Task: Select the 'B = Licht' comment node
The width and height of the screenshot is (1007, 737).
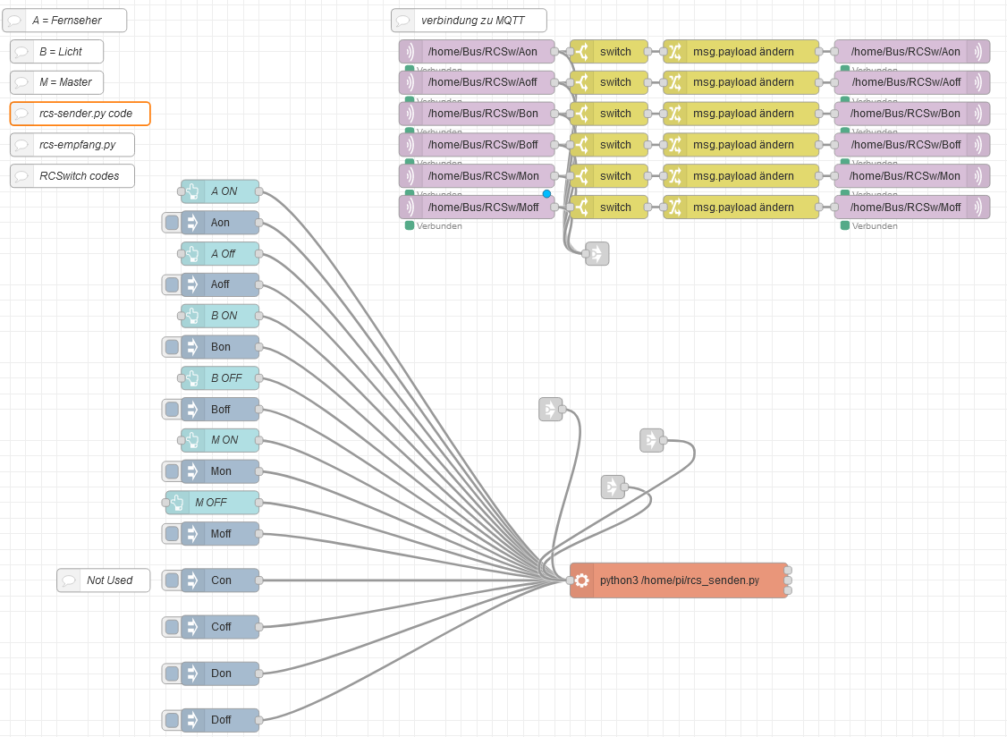Action: (x=56, y=51)
